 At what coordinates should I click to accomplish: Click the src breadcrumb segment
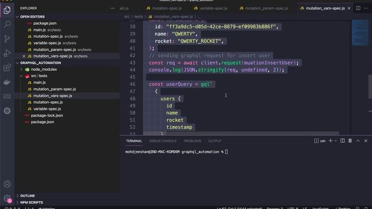127,17
